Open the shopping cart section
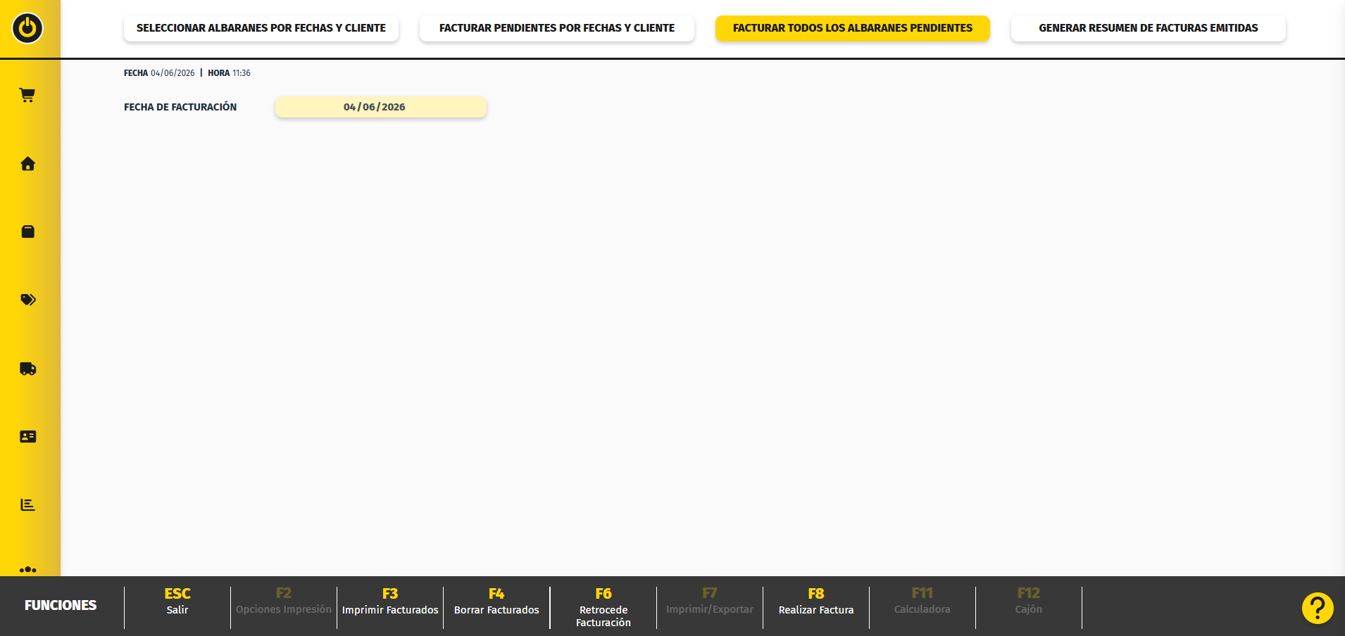The width and height of the screenshot is (1345, 636). tap(27, 95)
